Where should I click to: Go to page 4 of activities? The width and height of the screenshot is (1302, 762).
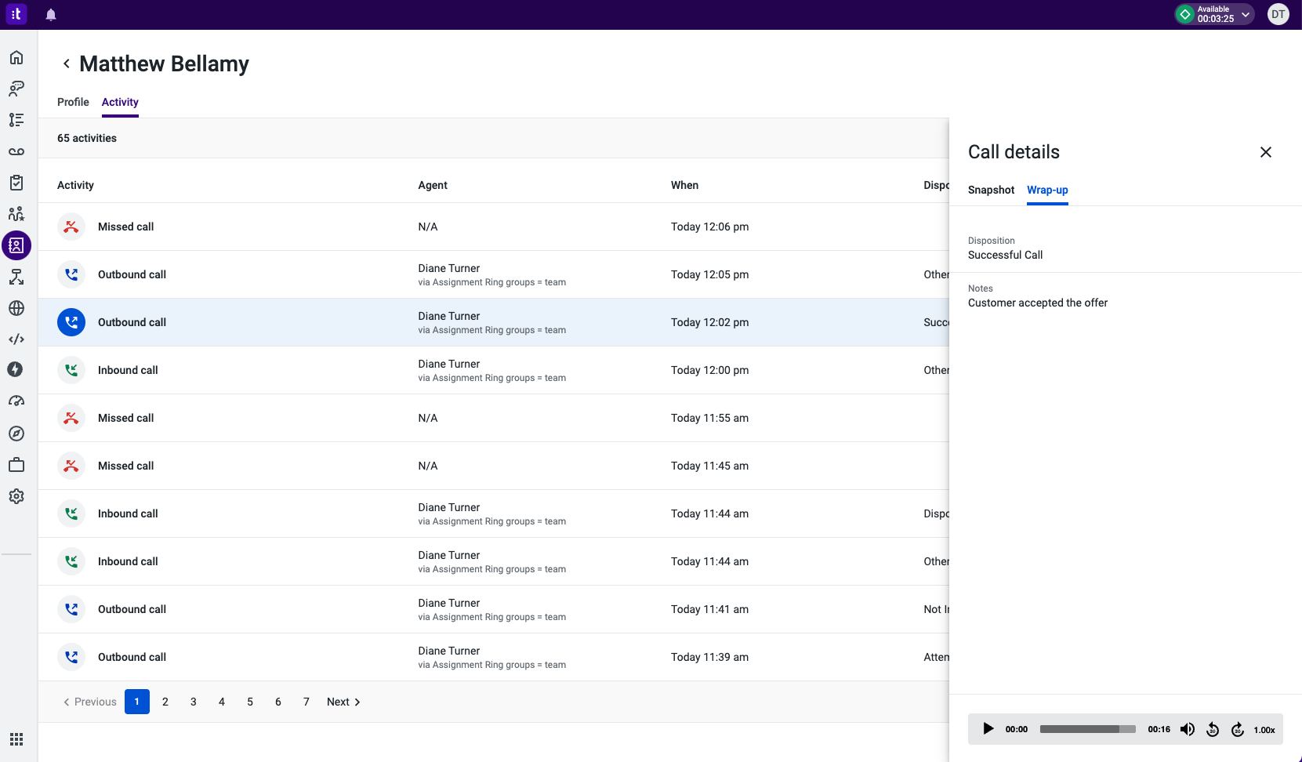coord(222,702)
